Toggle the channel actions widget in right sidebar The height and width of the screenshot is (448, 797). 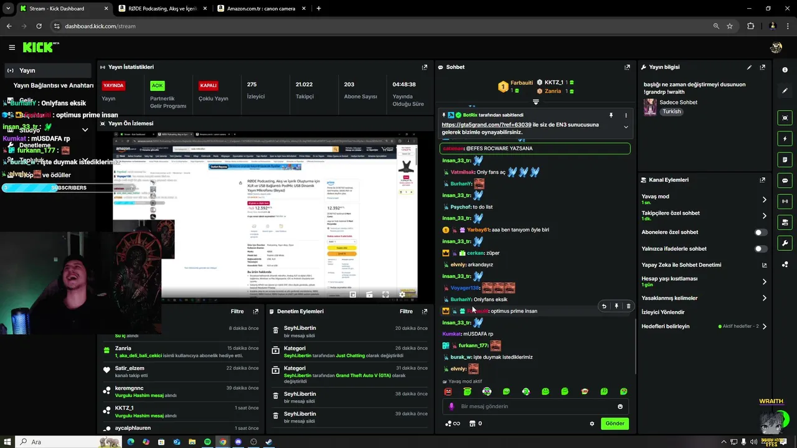785,222
